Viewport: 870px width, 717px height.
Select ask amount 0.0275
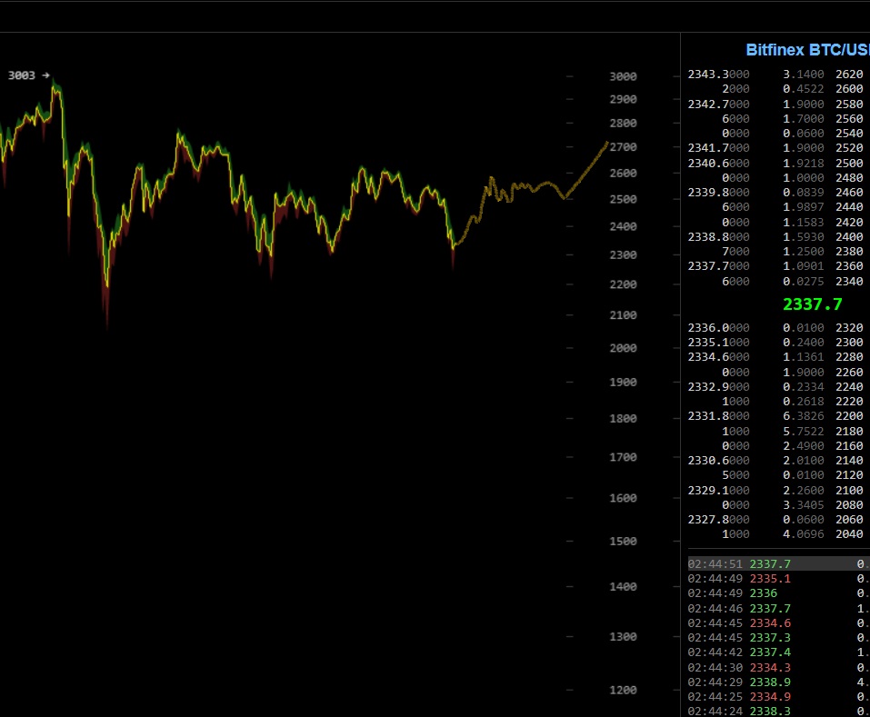(804, 282)
